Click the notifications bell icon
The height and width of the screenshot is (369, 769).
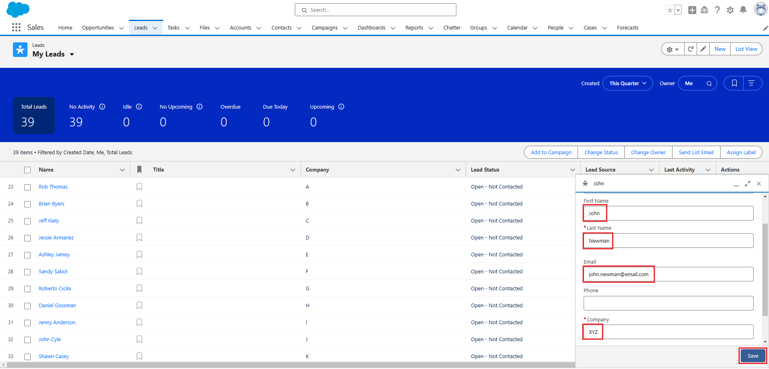[743, 10]
